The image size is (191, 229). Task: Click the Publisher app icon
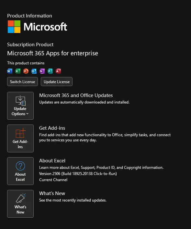click(x=50, y=71)
